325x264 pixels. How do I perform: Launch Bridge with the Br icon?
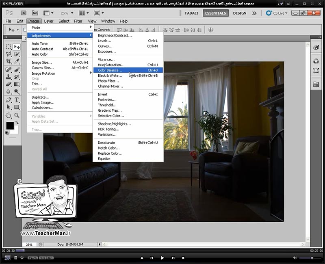point(24,13)
